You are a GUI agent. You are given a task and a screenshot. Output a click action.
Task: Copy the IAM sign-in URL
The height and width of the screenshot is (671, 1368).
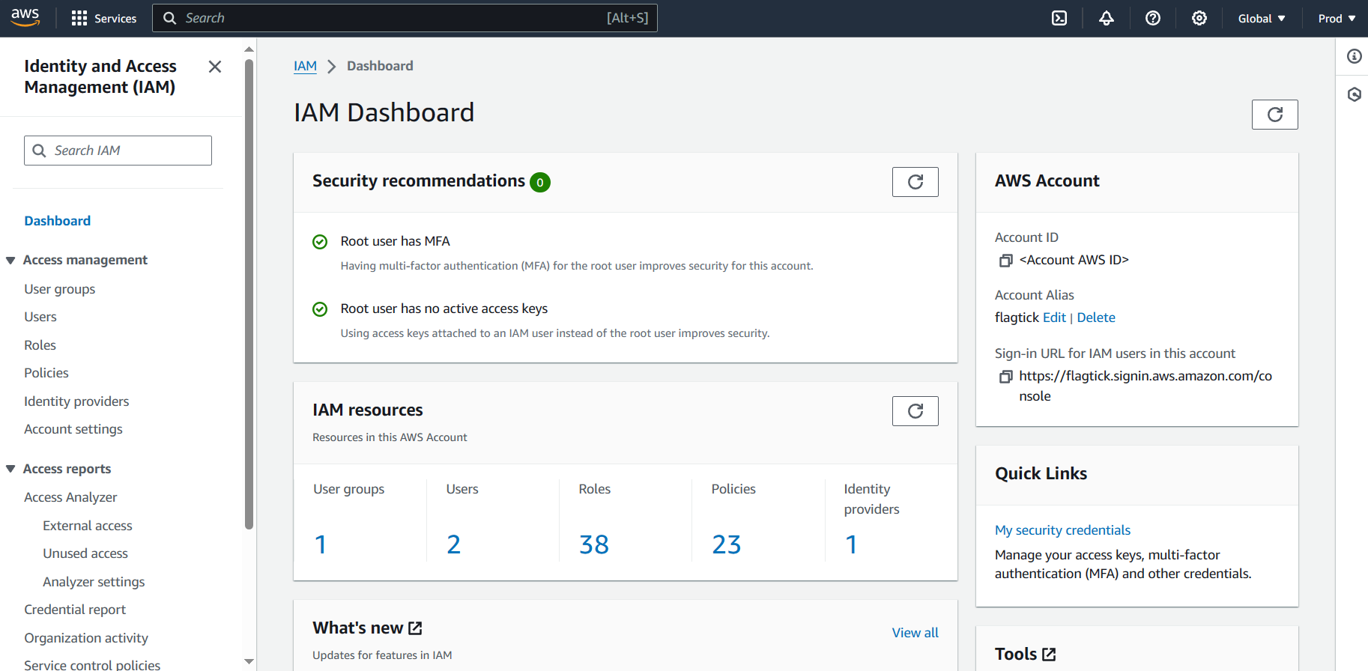[1005, 377]
